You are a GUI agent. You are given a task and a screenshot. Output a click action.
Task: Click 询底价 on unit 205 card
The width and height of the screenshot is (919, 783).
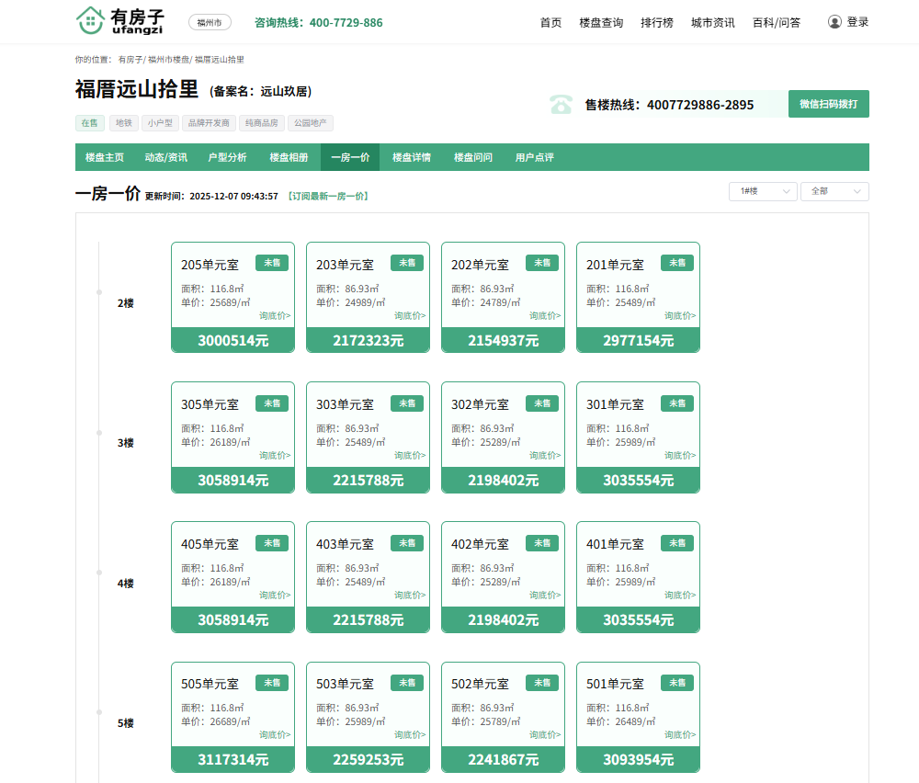[275, 315]
